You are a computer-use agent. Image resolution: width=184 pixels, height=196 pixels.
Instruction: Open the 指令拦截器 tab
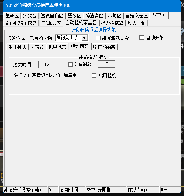tap(112, 23)
